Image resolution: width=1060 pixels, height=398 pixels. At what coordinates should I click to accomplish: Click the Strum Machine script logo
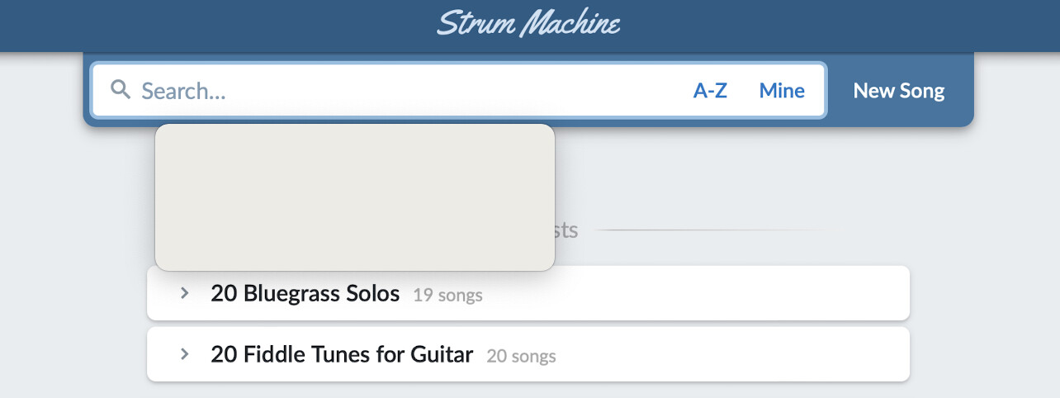click(528, 22)
